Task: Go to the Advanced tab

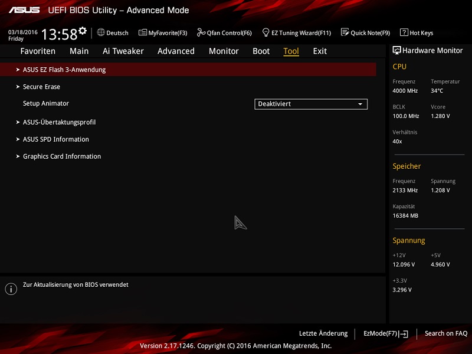Action: tap(176, 51)
